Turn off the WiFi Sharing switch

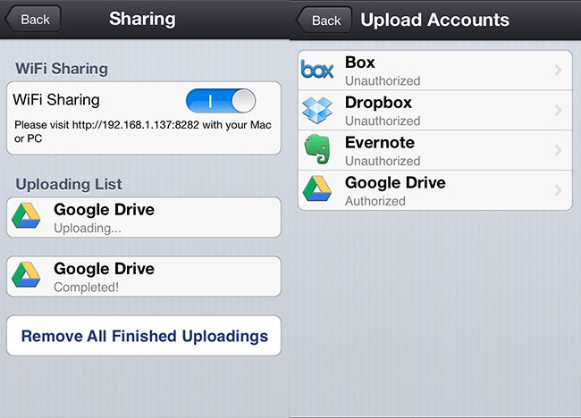[221, 100]
